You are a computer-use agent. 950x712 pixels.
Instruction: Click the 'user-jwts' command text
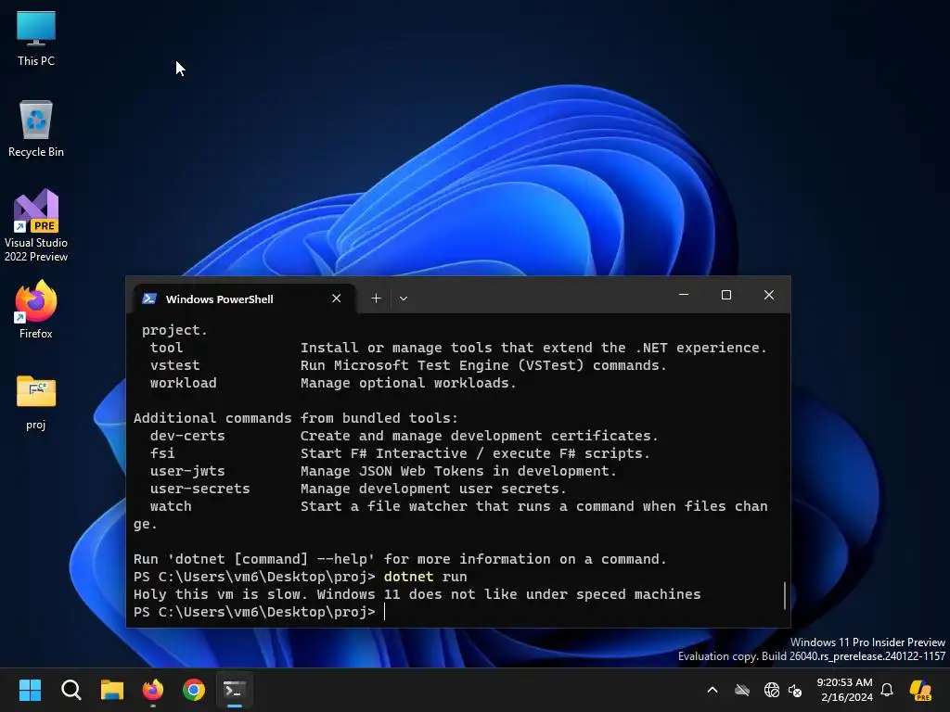pyautogui.click(x=187, y=470)
